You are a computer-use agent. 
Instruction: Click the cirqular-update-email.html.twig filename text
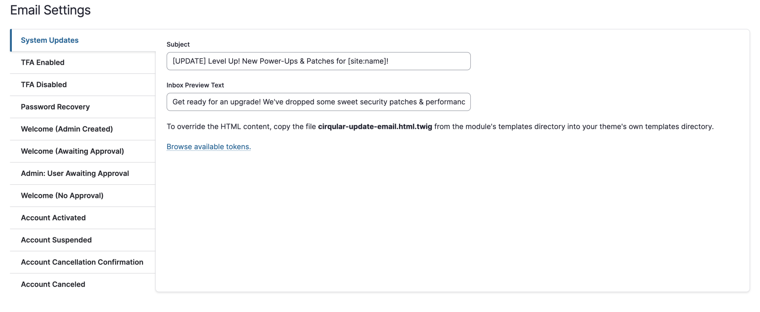(375, 127)
